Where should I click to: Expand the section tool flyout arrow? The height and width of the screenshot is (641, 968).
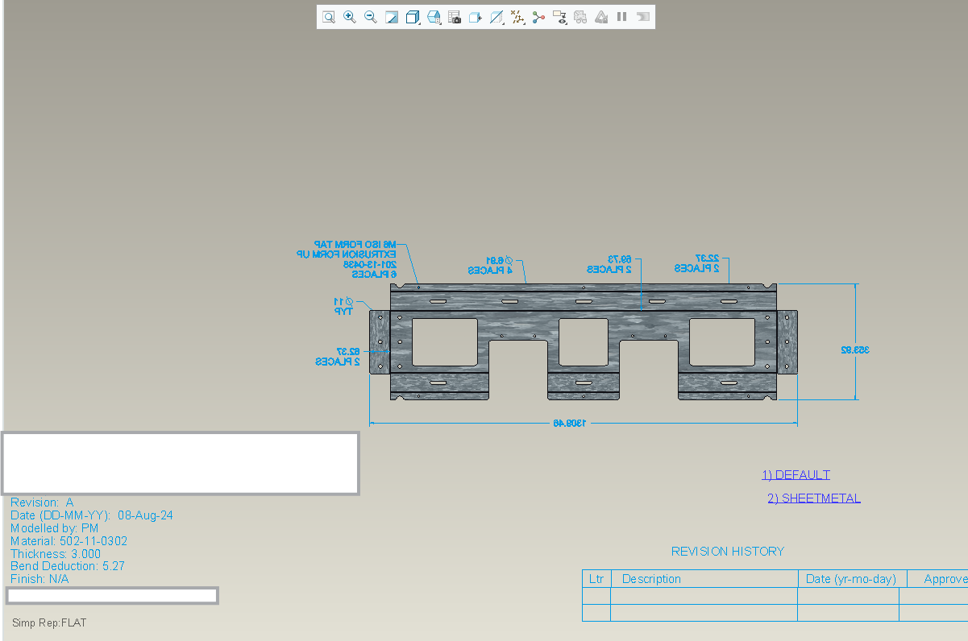point(504,23)
